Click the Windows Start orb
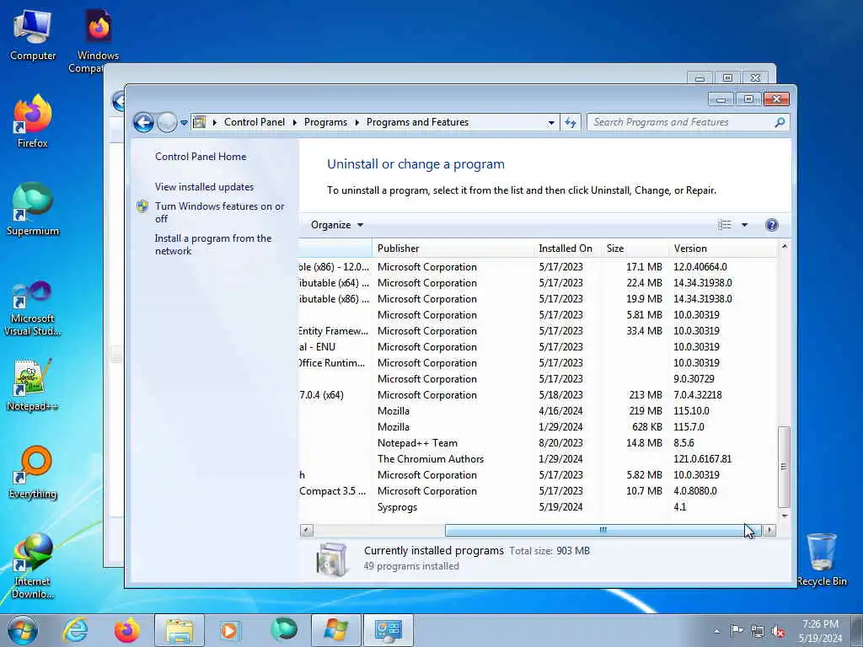 tap(23, 630)
